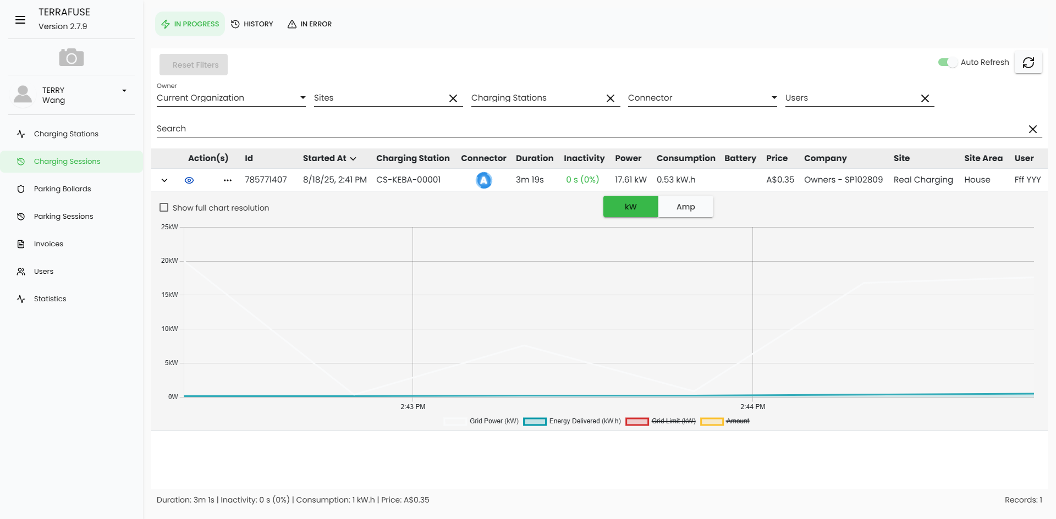Collapse the session row chevron

[164, 180]
